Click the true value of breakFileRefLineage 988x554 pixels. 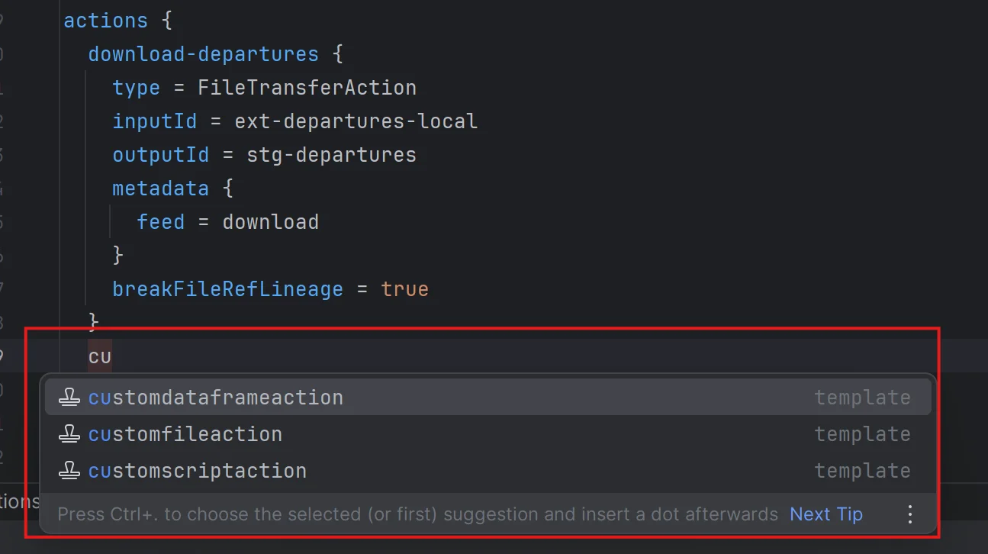tap(404, 289)
